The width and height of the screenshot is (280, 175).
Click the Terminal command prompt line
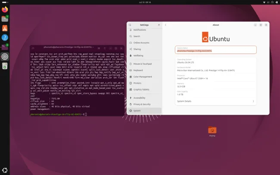tap(59, 114)
